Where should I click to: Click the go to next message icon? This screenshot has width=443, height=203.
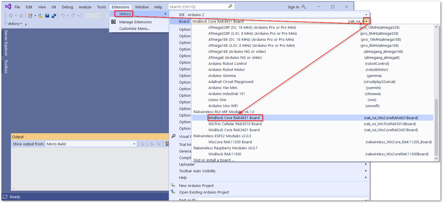[x=158, y=144]
